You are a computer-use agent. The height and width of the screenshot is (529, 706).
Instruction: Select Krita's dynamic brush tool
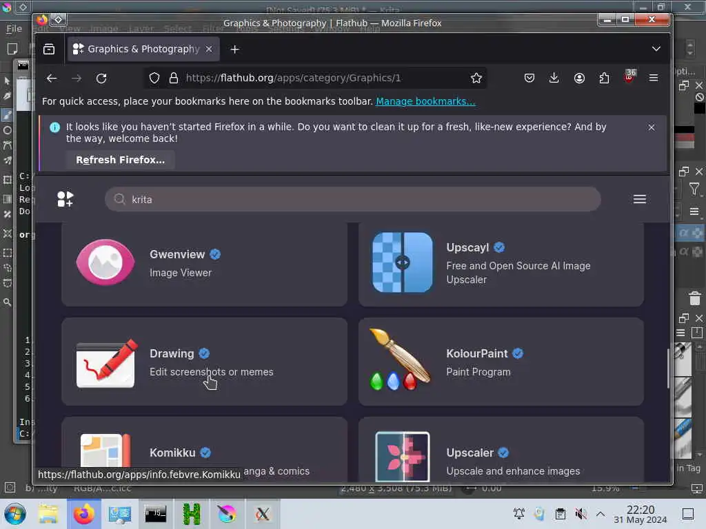click(x=7, y=145)
